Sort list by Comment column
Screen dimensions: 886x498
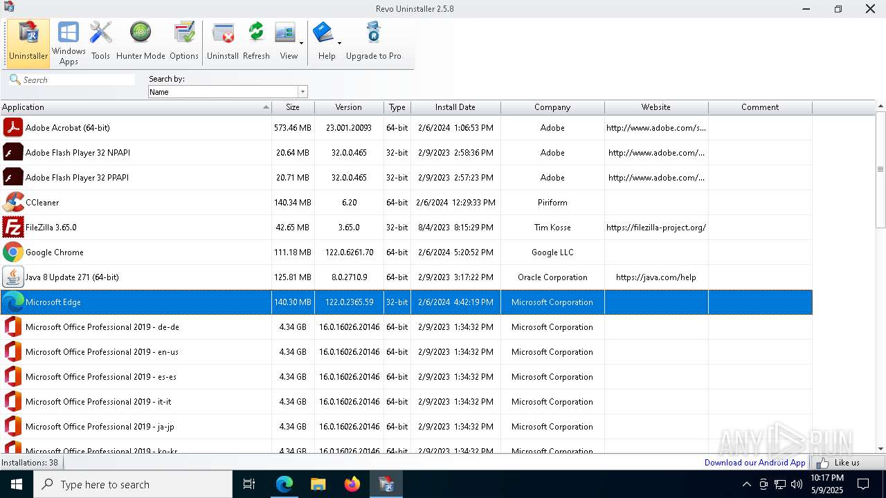pyautogui.click(x=760, y=107)
